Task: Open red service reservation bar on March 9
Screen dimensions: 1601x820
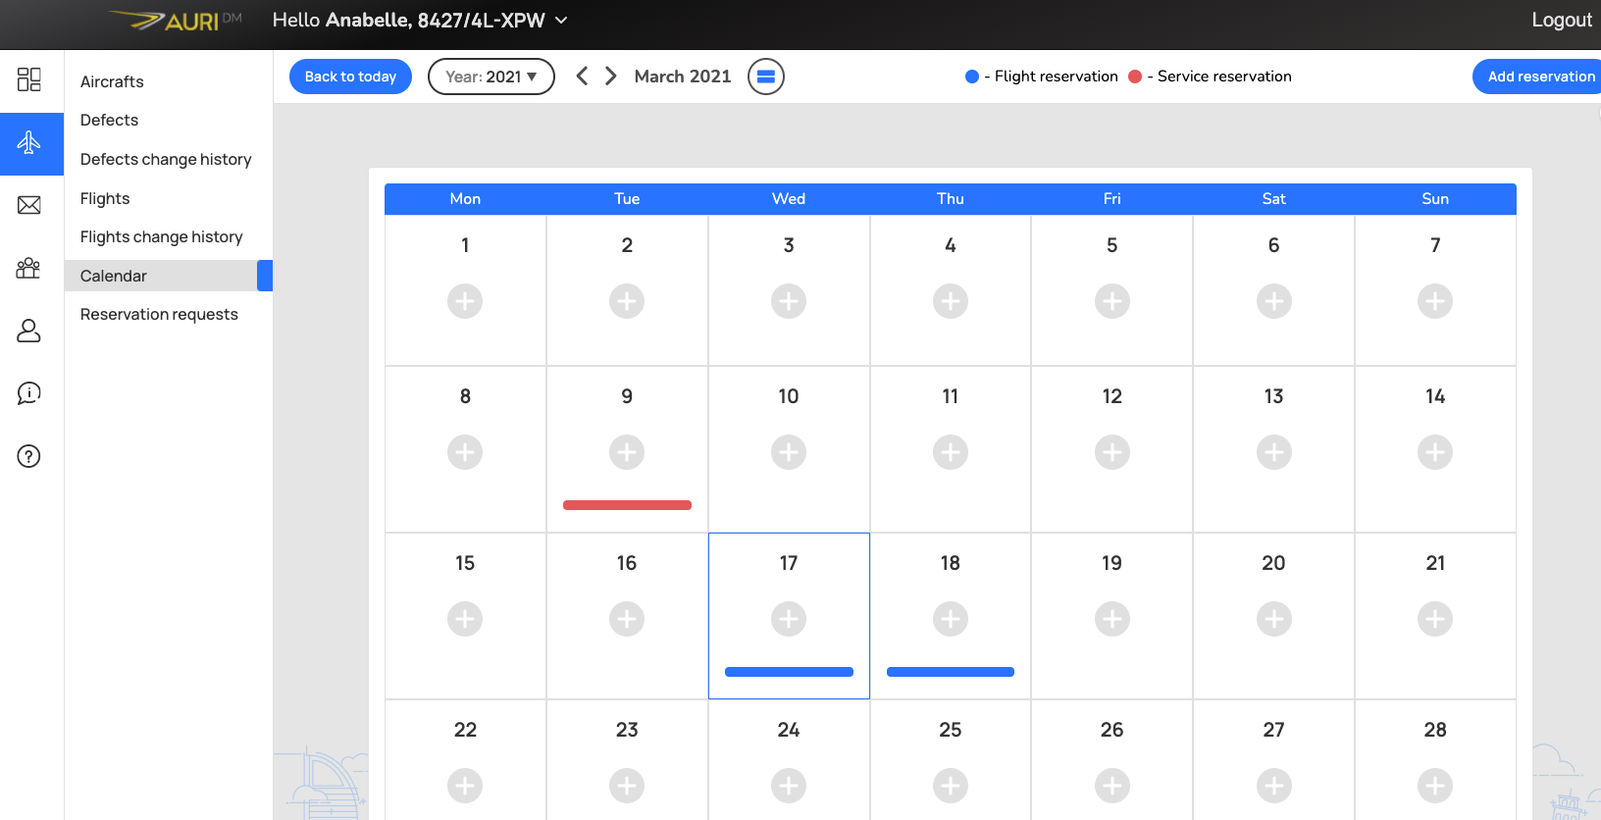Action: tap(627, 505)
